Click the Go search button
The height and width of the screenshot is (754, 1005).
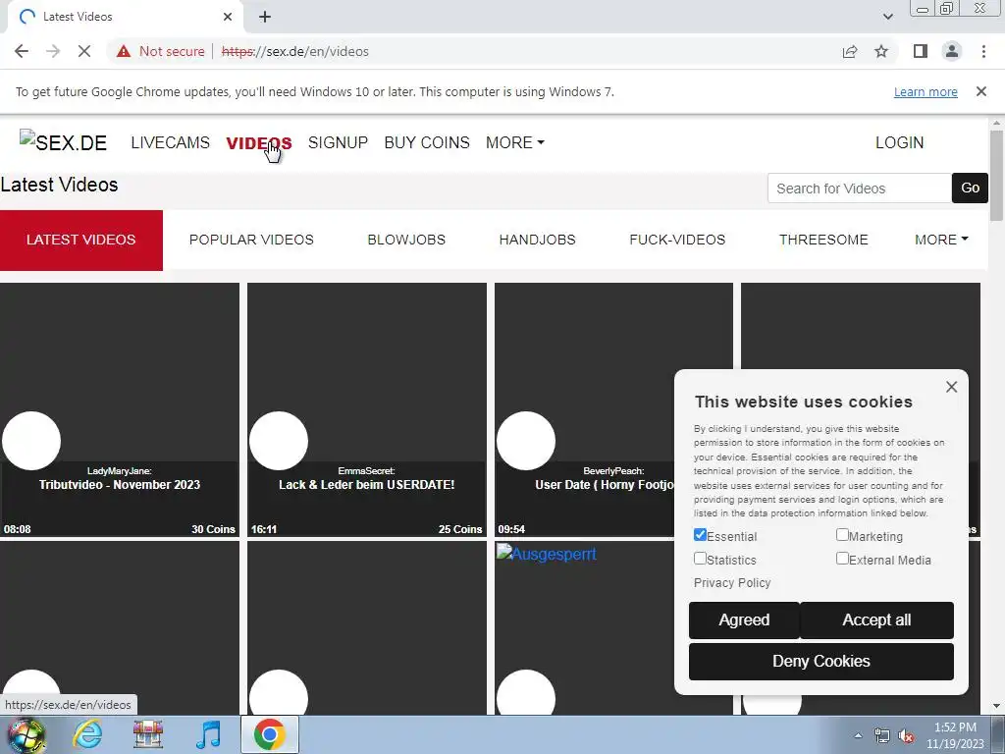pos(970,188)
